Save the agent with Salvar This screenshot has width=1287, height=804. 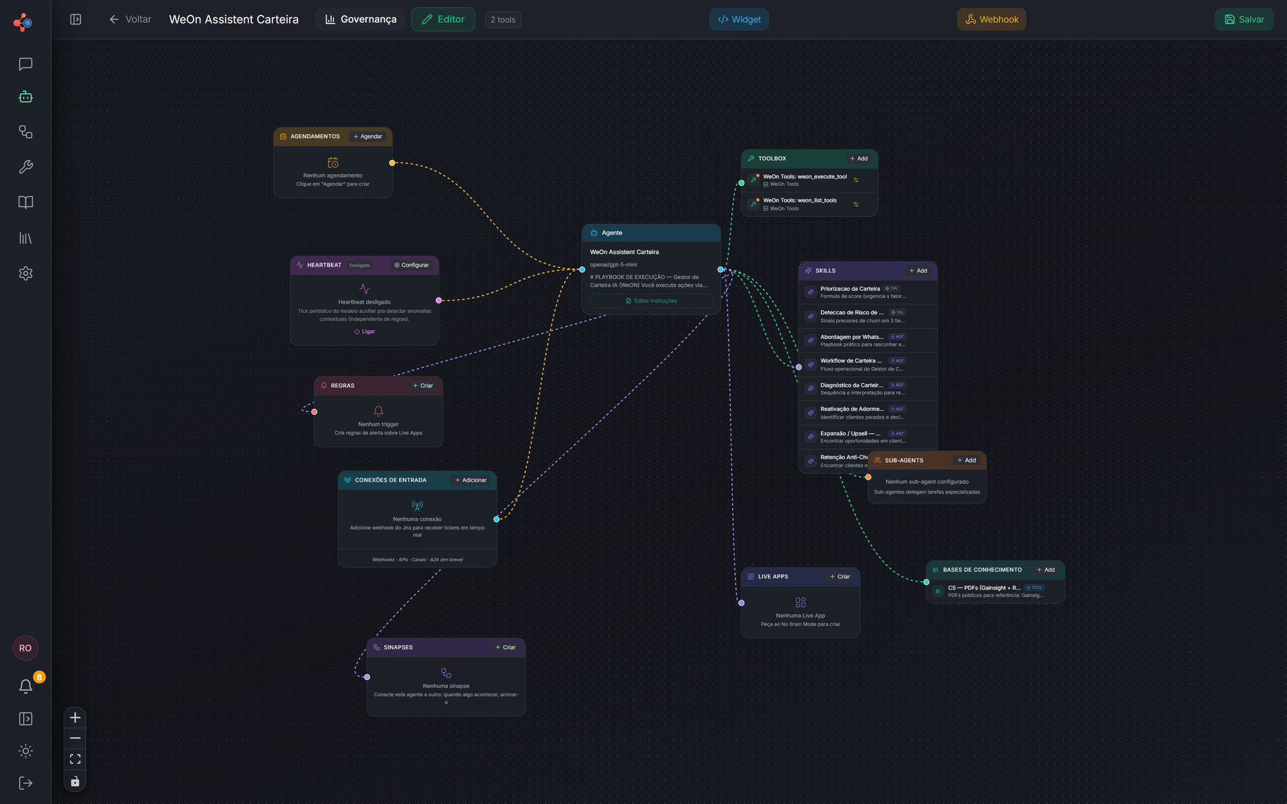coord(1244,19)
